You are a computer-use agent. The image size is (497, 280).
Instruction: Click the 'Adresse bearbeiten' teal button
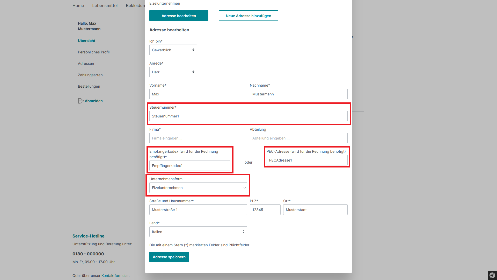tap(179, 16)
